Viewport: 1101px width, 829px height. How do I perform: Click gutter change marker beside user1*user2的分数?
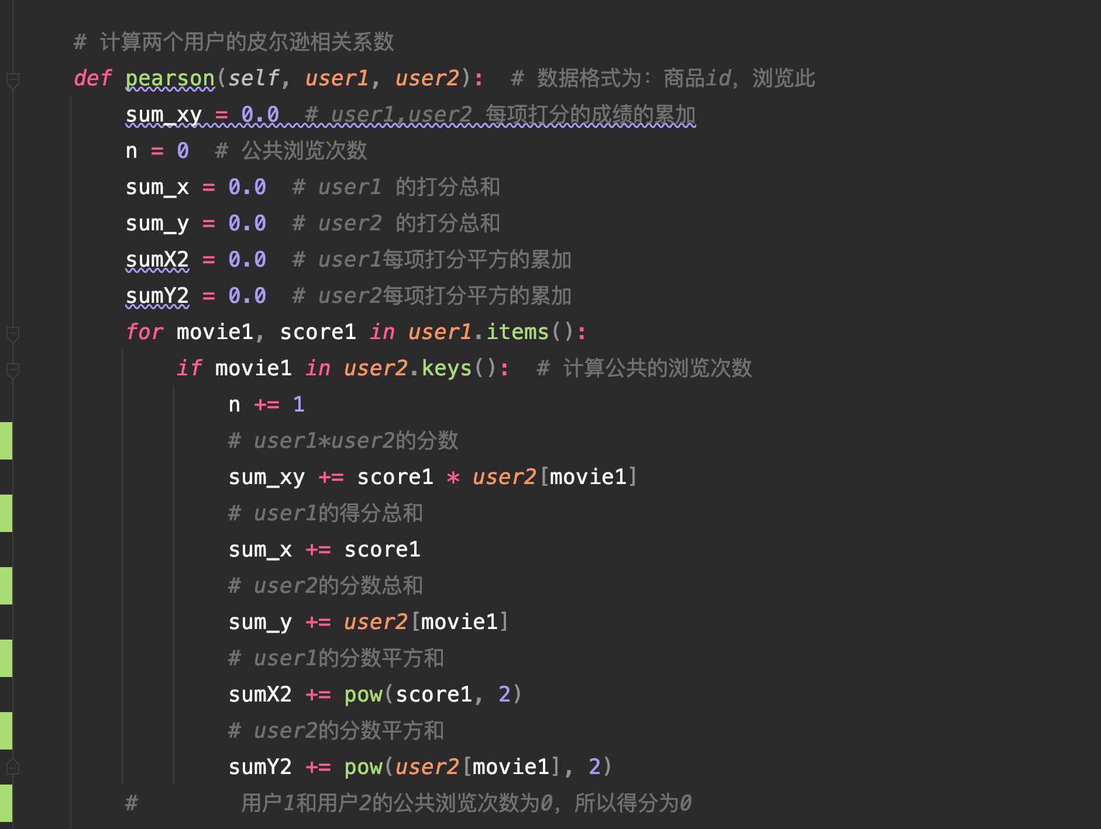coord(6,441)
